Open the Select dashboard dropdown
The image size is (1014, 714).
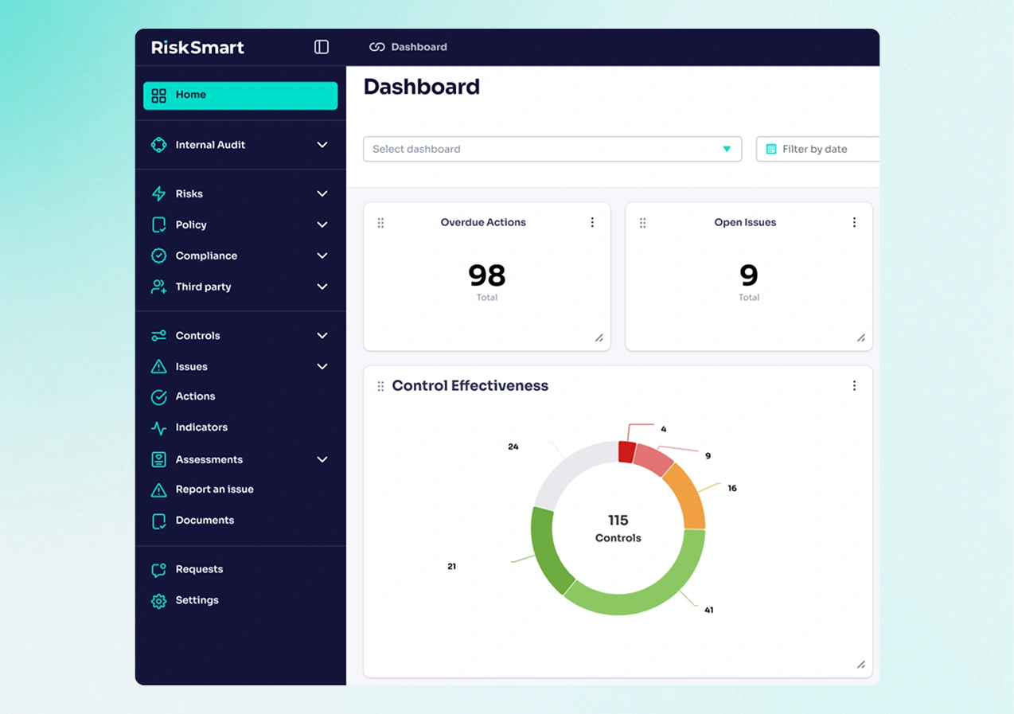[552, 149]
